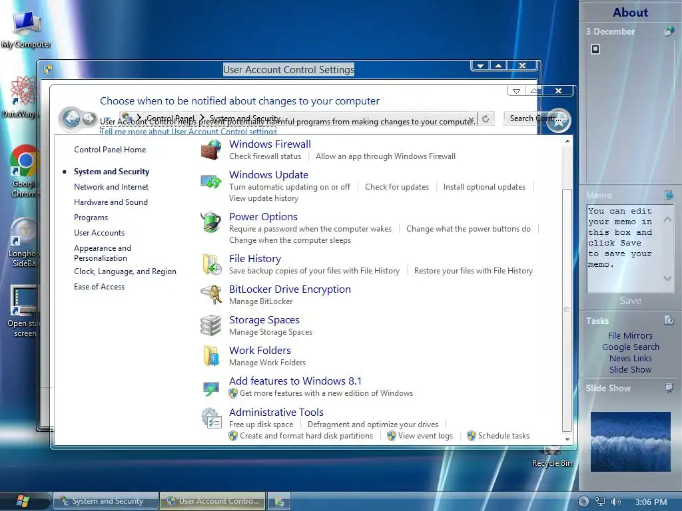
Task: Open the Power Options battery icon
Action: click(x=211, y=222)
